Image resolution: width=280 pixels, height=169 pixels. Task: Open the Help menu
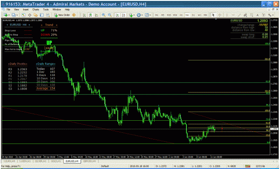(67, 9)
